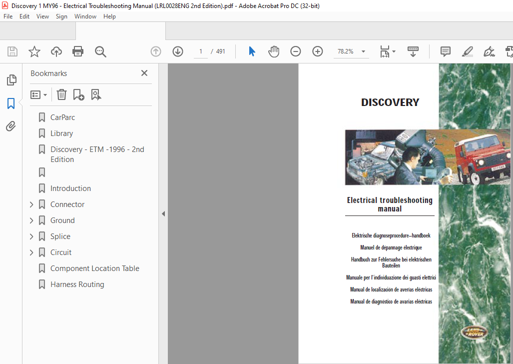Open Attachments paperclip sidebar icon
The width and height of the screenshot is (513, 364).
point(11,126)
